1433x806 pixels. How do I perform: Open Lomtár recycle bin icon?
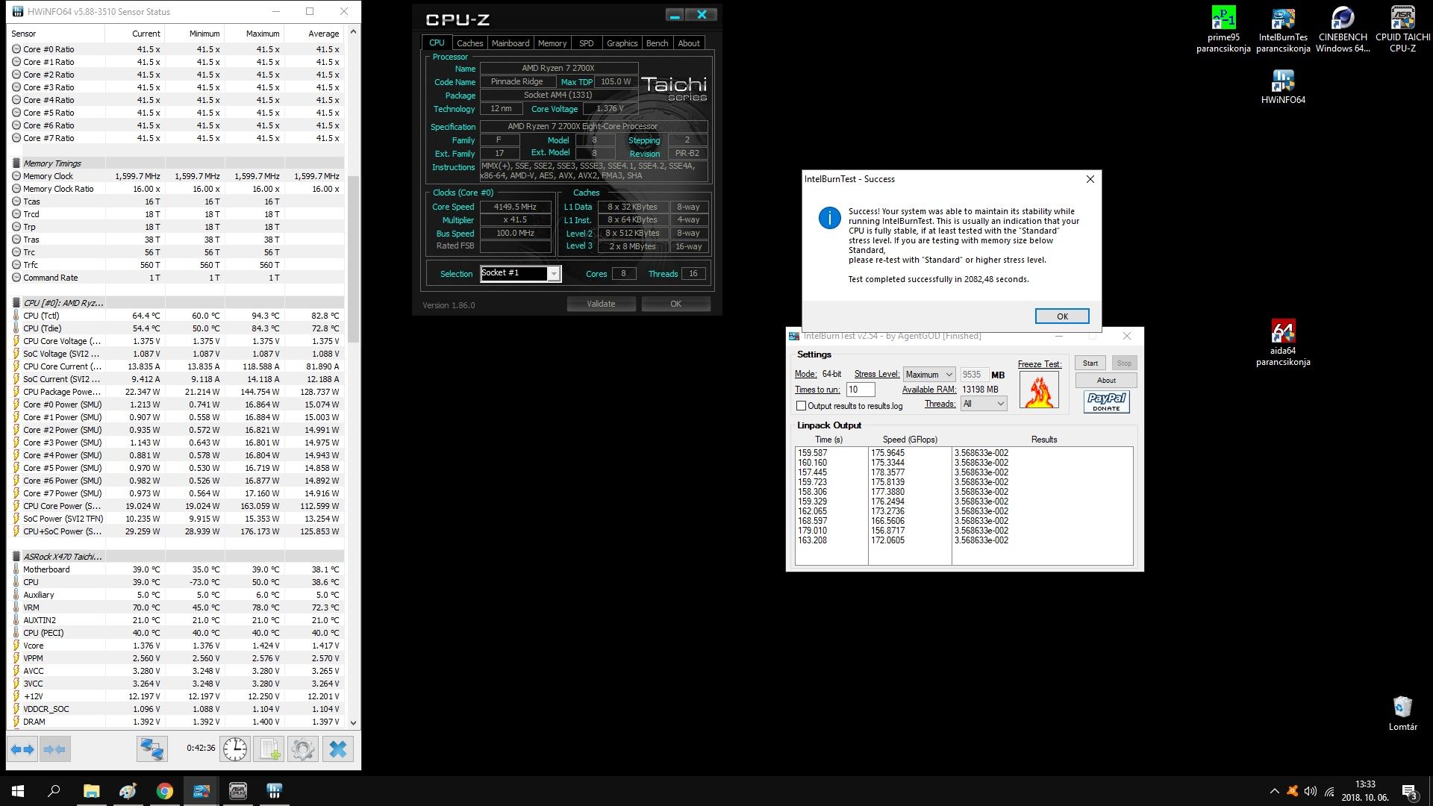point(1402,713)
